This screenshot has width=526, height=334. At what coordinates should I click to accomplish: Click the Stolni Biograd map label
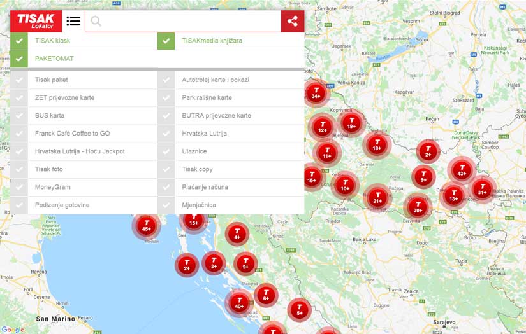pos(445,13)
